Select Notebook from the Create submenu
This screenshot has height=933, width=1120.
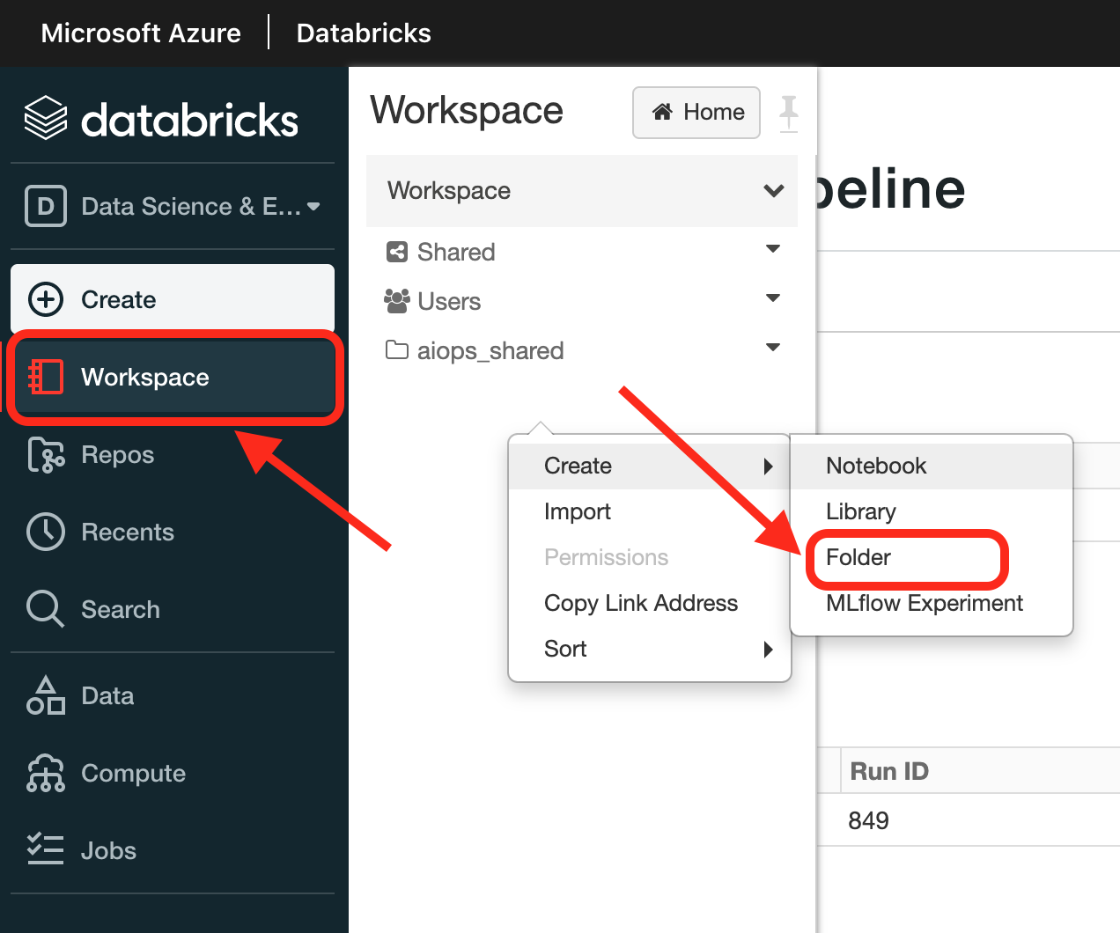coord(875,466)
